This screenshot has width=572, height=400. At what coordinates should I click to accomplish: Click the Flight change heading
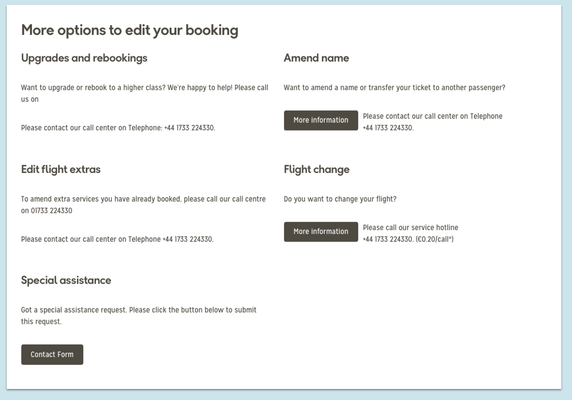(316, 169)
